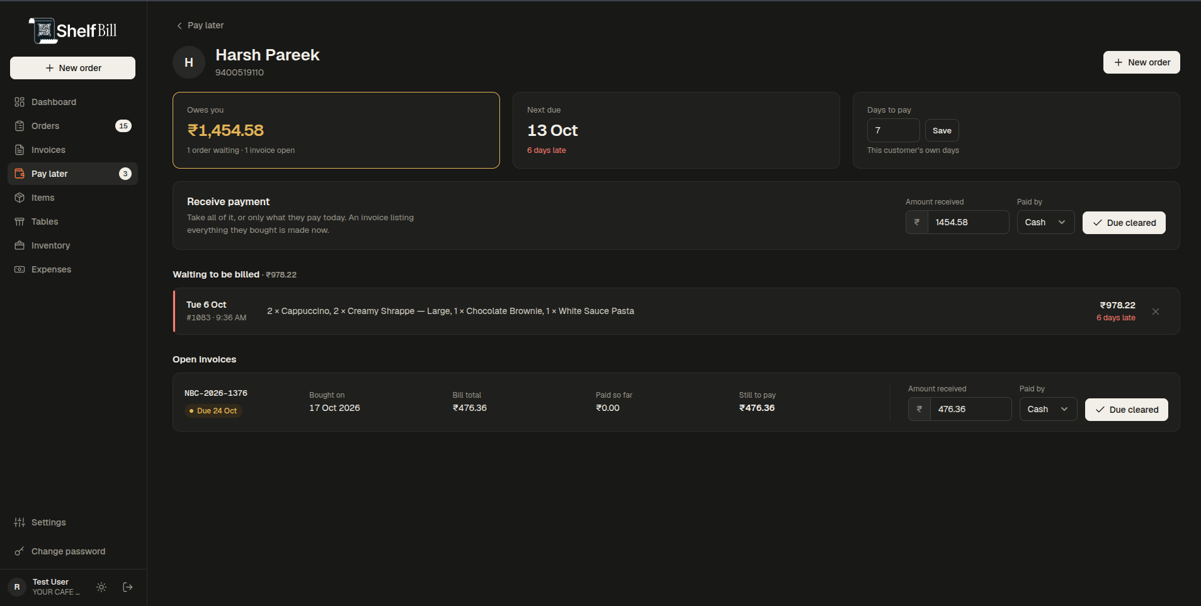The image size is (1201, 606).
Task: Click the back chevron beside Pay later
Action: pyautogui.click(x=179, y=26)
